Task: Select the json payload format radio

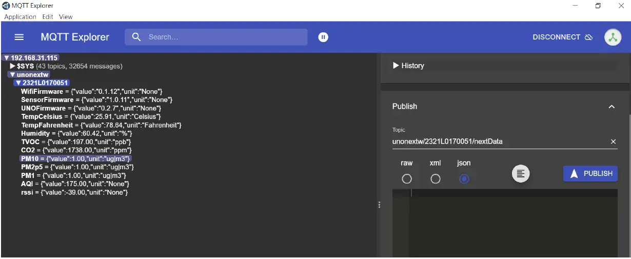Action: coord(464,179)
